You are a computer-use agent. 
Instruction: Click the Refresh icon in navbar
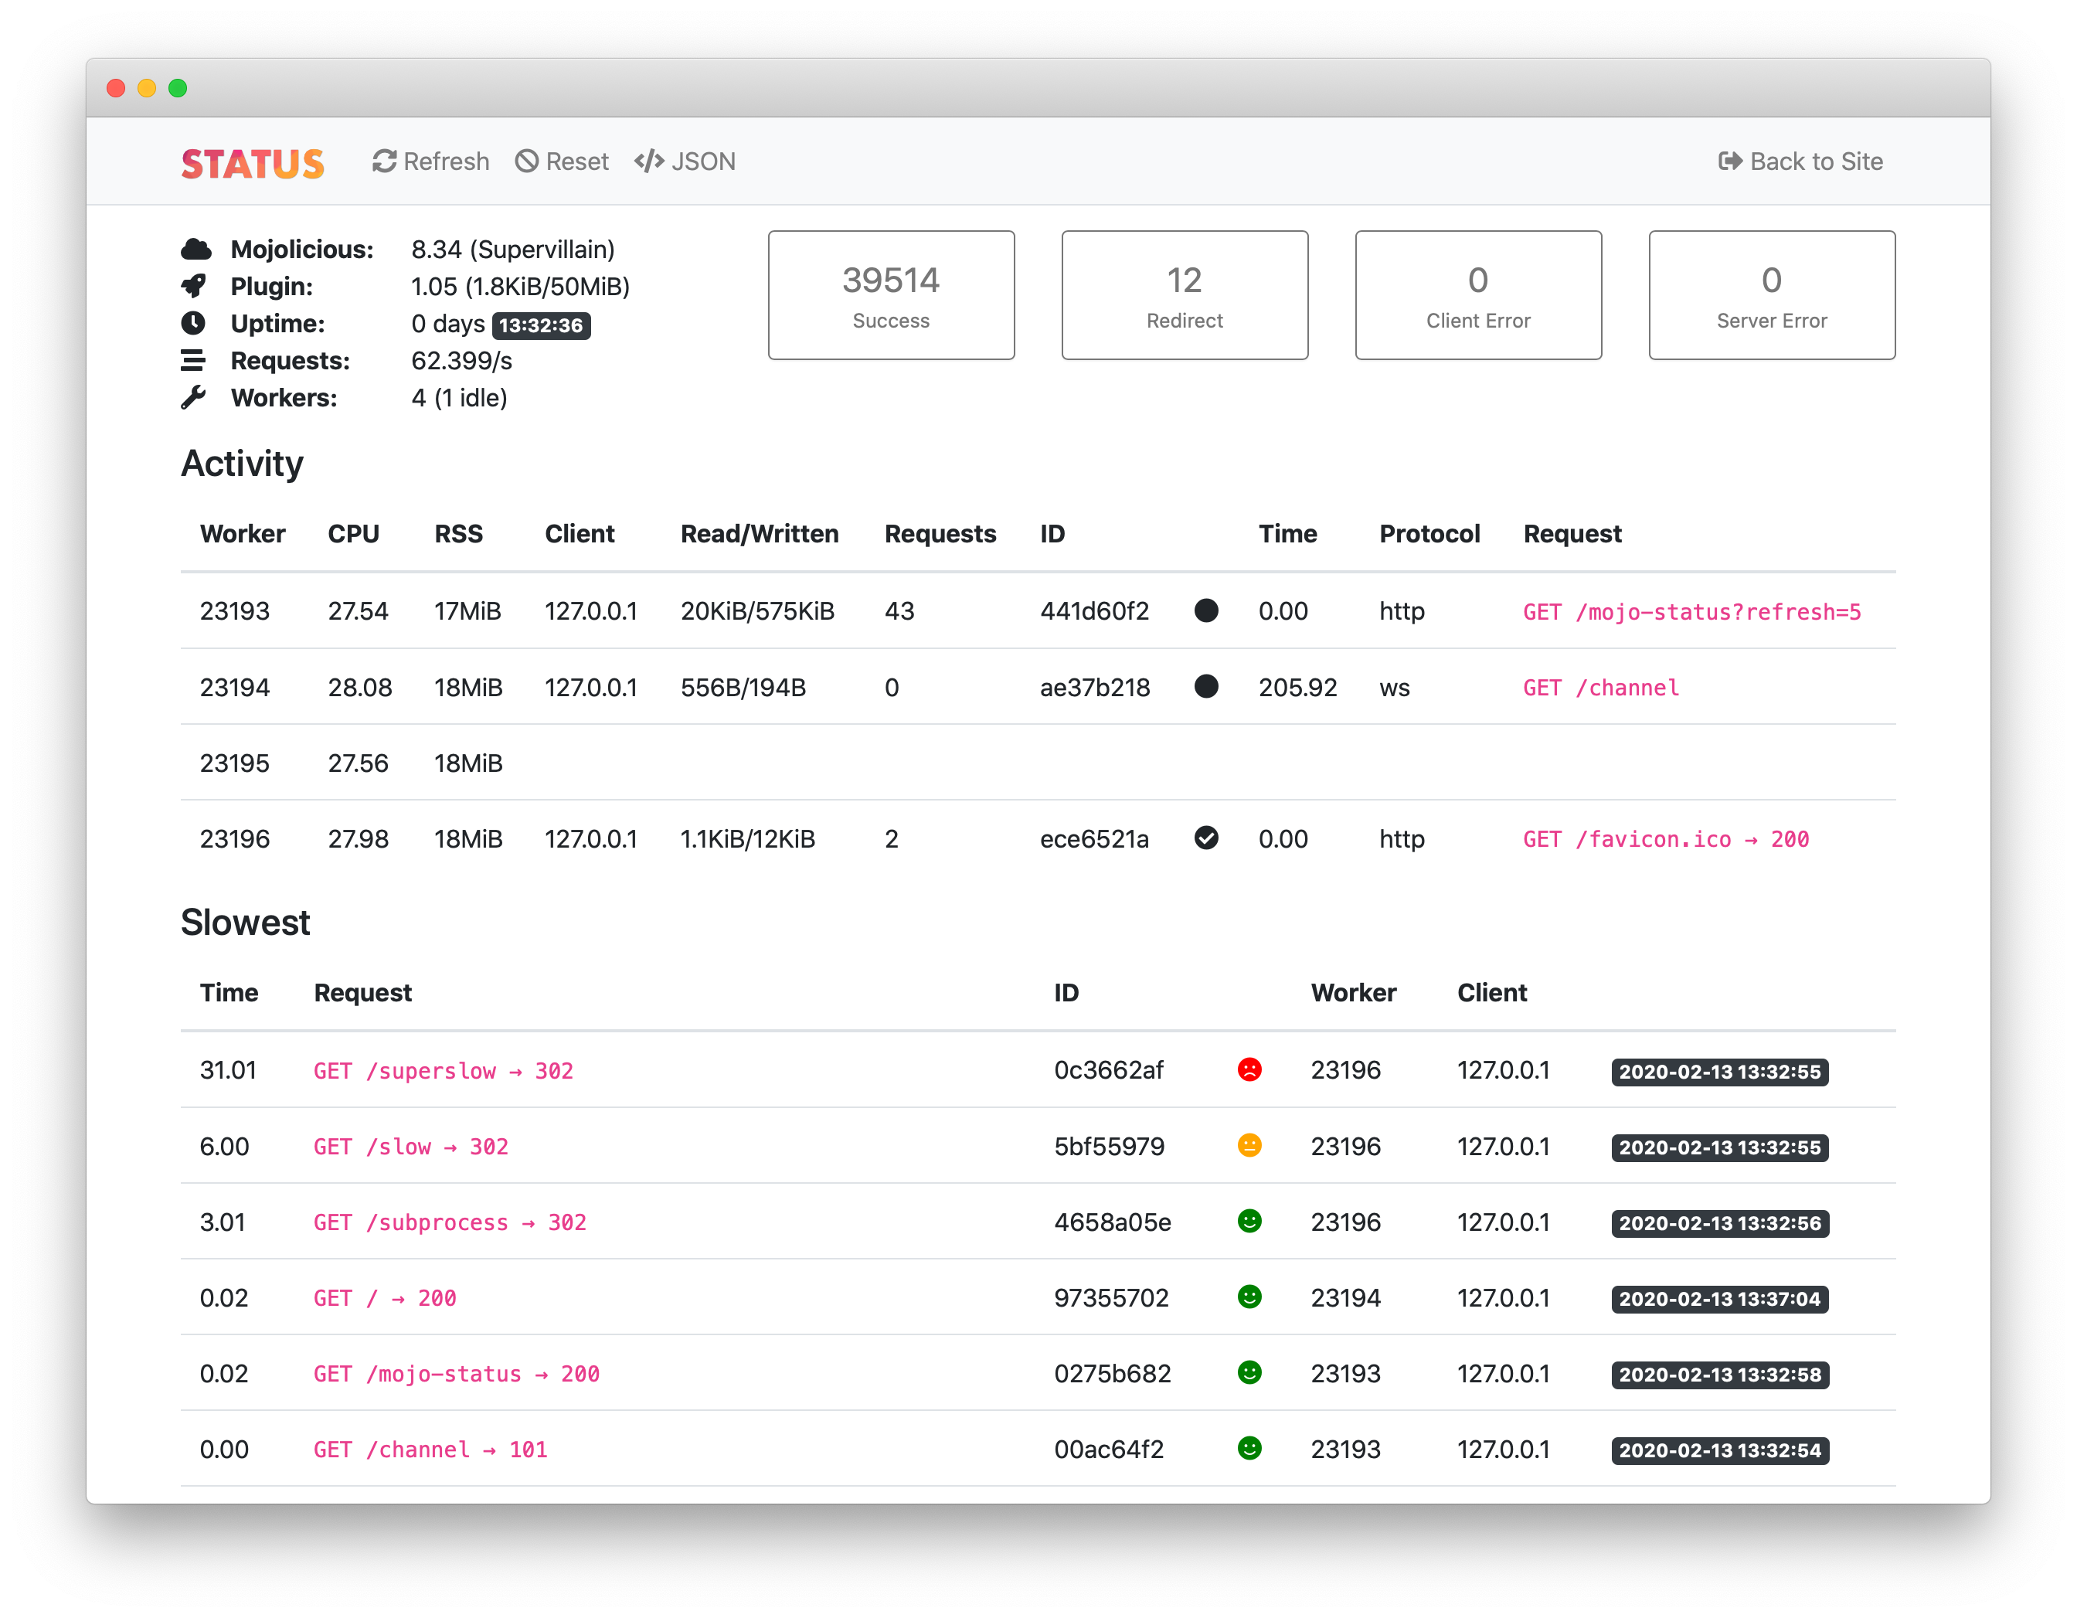coord(384,161)
